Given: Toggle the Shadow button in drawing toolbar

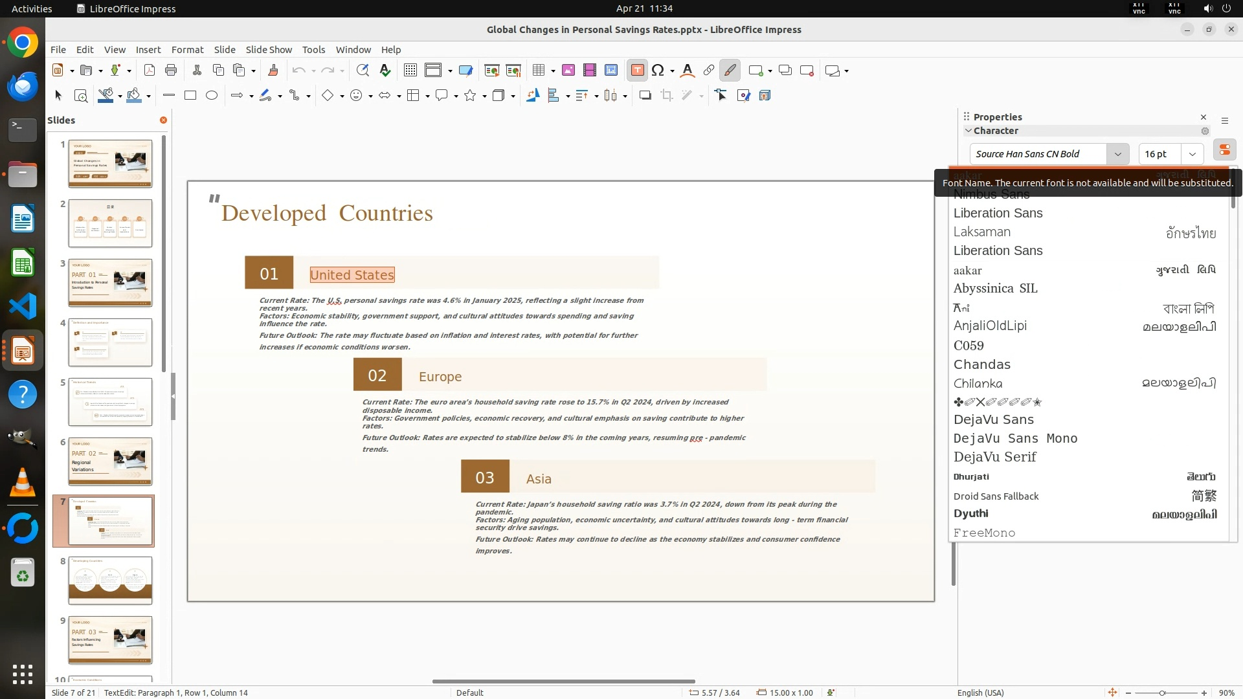Looking at the screenshot, I should [x=645, y=96].
